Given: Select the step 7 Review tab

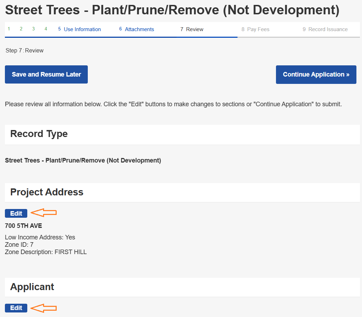Looking at the screenshot, I should pyautogui.click(x=192, y=29).
